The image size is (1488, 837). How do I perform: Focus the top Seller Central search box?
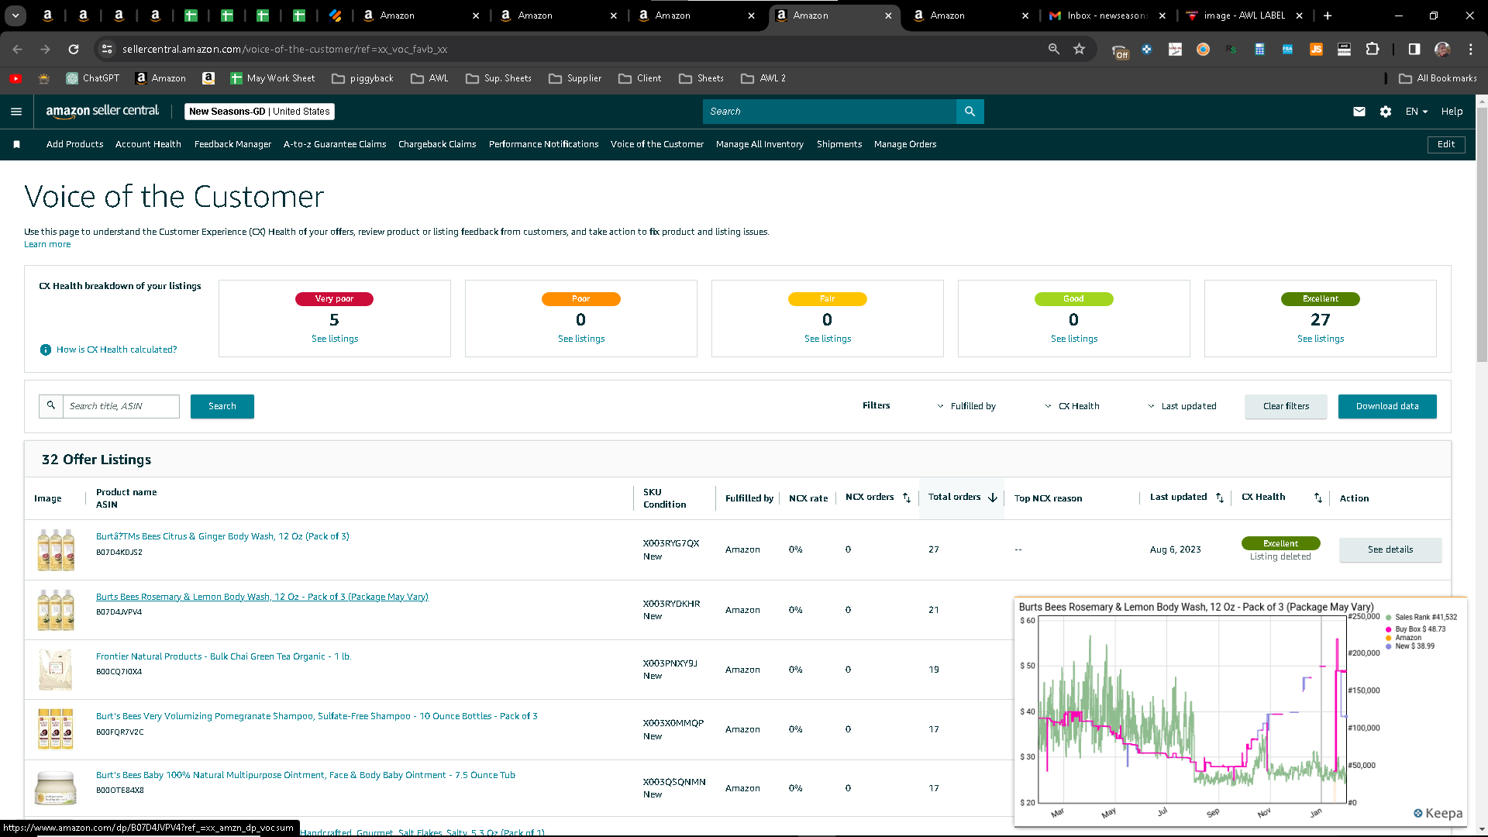point(829,112)
